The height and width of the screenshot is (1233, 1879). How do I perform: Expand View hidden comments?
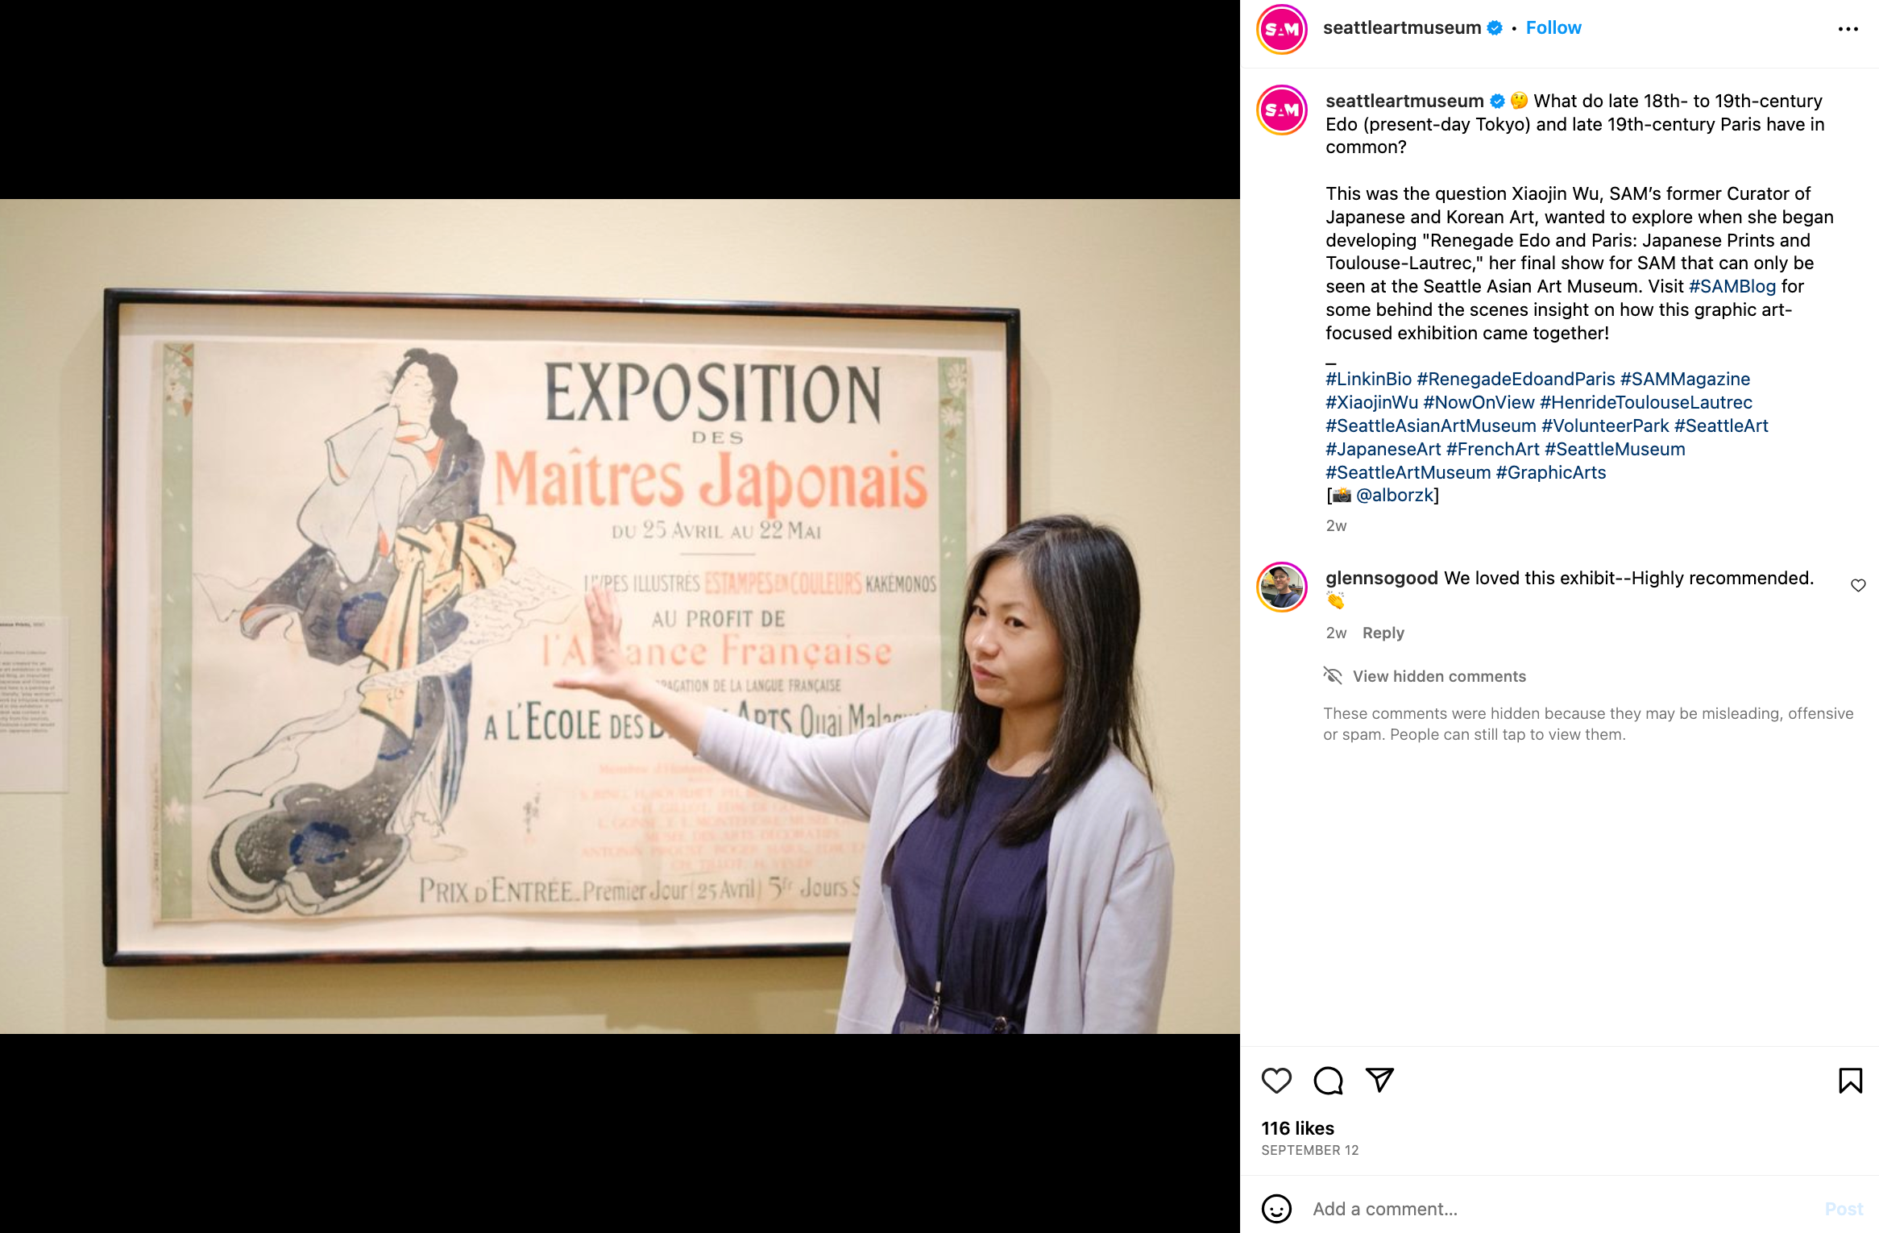1439,676
